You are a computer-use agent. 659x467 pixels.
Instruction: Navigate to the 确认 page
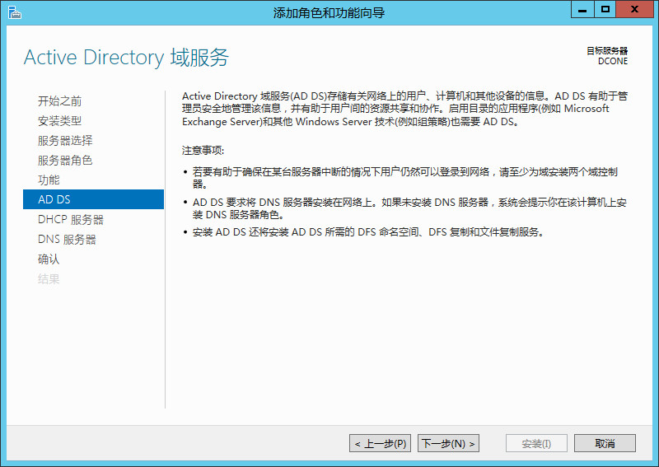[49, 259]
